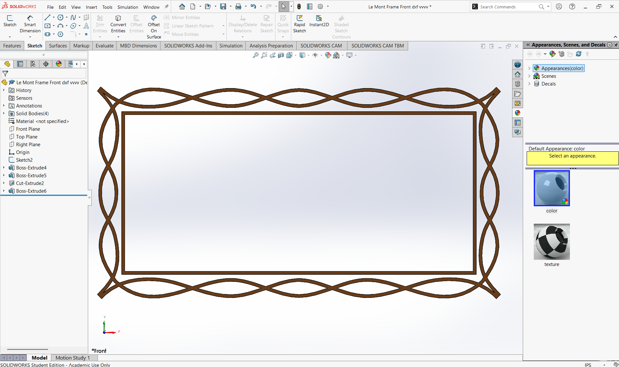Open the File menu
The width and height of the screenshot is (619, 367).
pos(50,7)
